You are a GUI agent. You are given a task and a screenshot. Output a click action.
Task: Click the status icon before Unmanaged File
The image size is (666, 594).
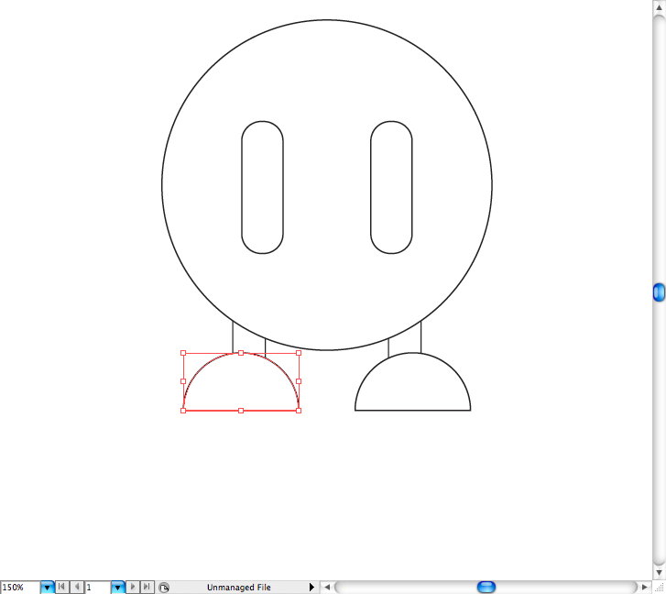[x=164, y=587]
